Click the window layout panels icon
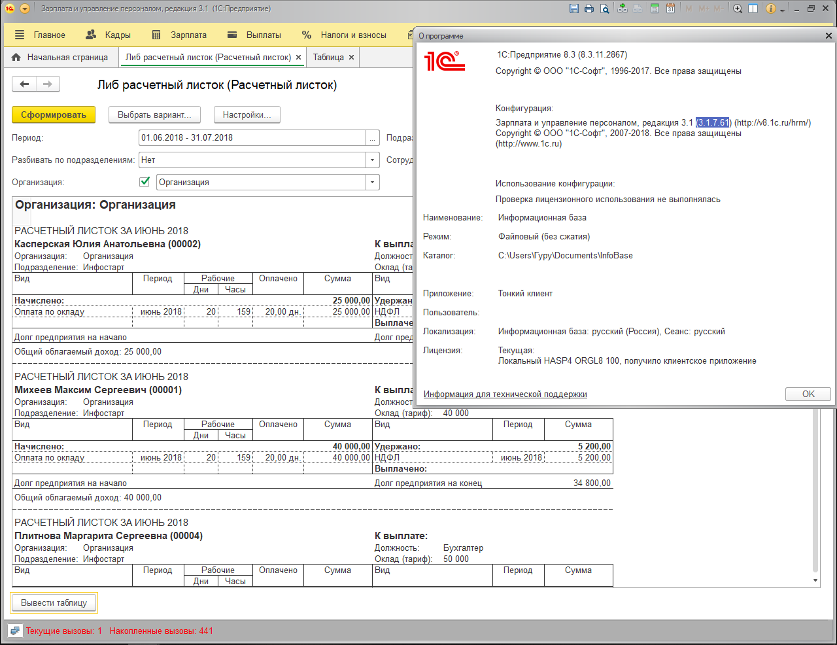 (753, 9)
